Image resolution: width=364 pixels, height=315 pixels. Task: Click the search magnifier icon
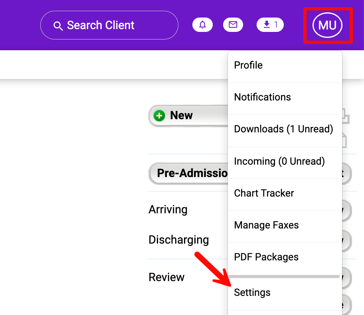(58, 25)
